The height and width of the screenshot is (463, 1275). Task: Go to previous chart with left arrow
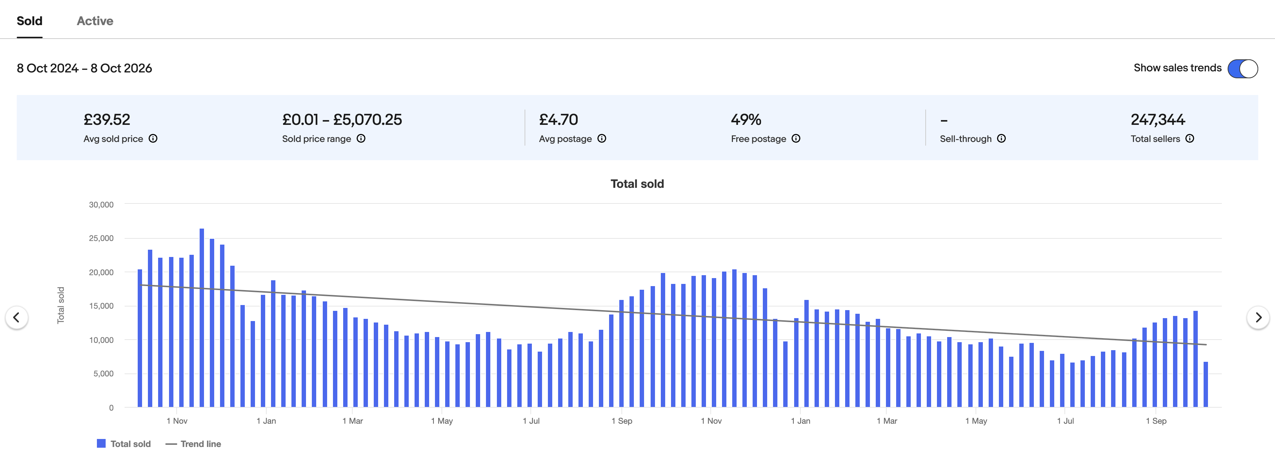click(x=16, y=317)
